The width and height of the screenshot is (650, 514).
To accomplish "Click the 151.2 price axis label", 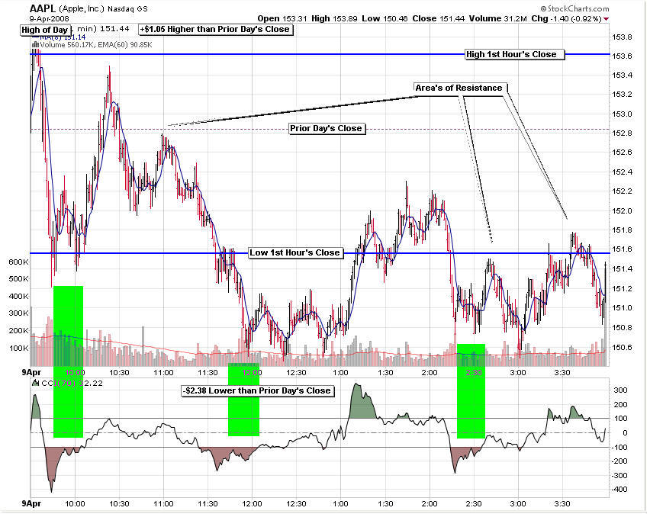I will pos(623,288).
